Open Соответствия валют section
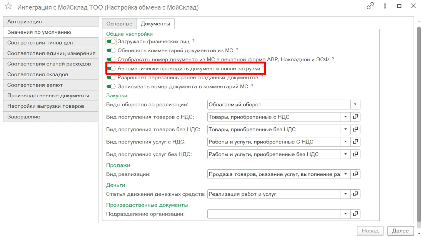This screenshot has height=237, width=422. click(51, 85)
